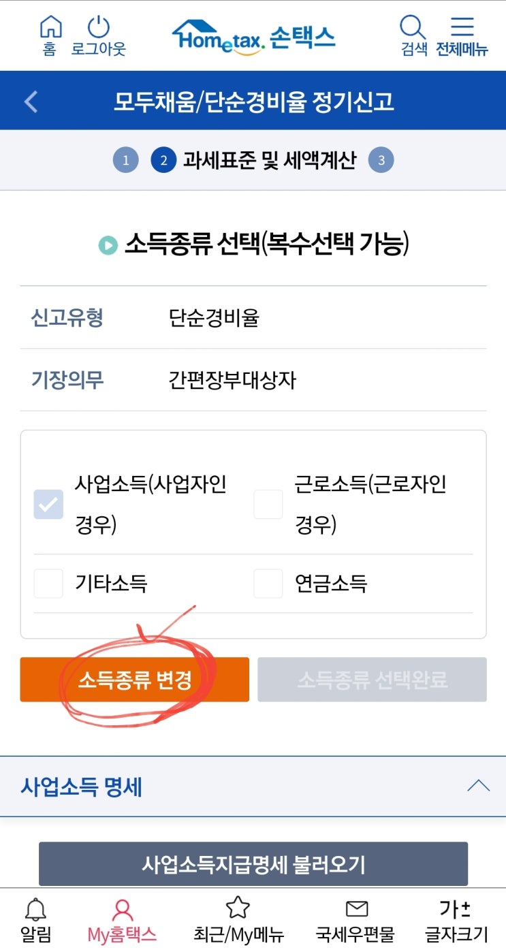Image resolution: width=506 pixels, height=952 pixels.
Task: Tap the Home icon in header
Action: tap(50, 28)
